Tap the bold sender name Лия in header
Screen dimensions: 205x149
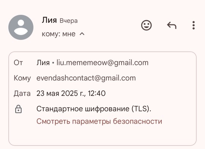click(49, 20)
